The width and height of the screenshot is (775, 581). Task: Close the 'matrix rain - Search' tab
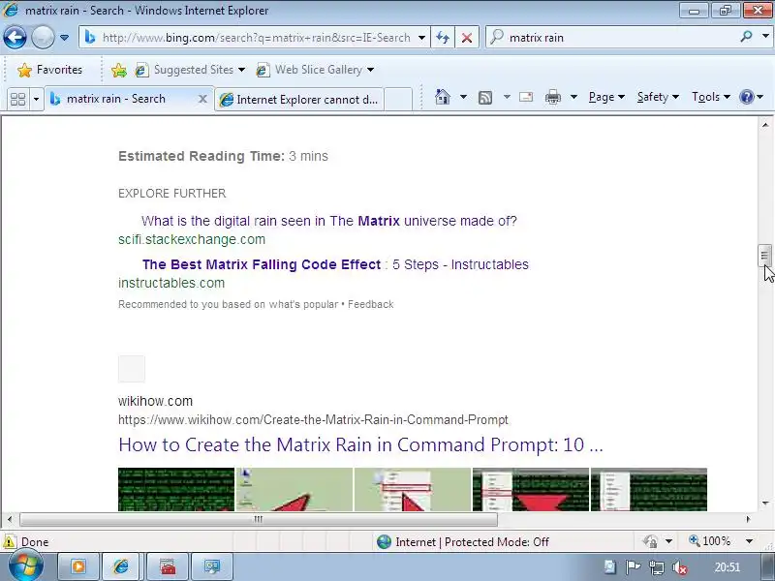(x=202, y=99)
